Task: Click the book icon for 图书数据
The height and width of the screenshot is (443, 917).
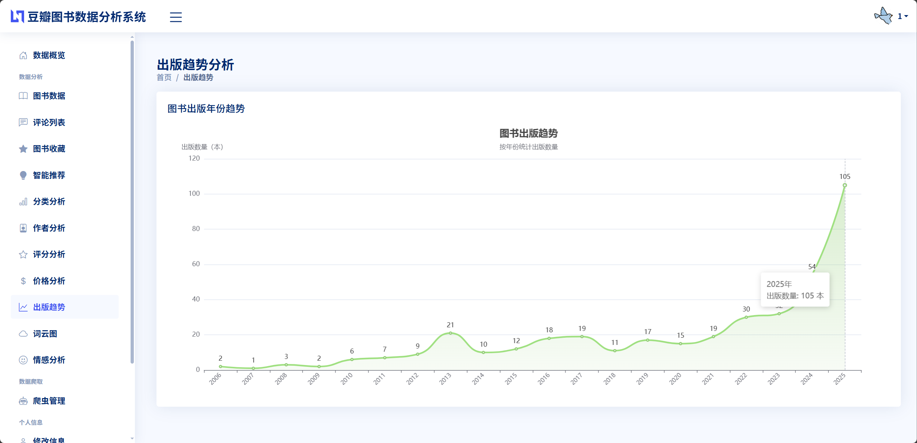Action: tap(23, 96)
